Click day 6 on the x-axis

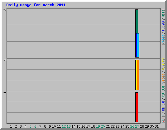(35, 126)
